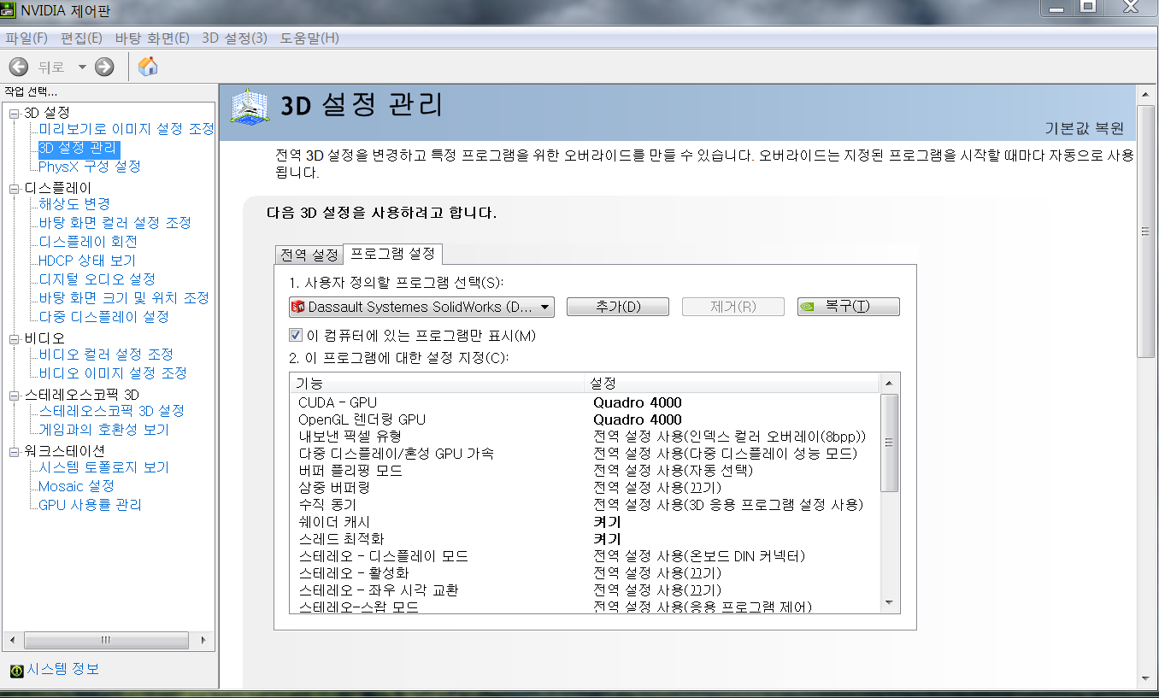Select the OpenGL 렌더링 GPU row
The image size is (1159, 698).
coord(585,419)
